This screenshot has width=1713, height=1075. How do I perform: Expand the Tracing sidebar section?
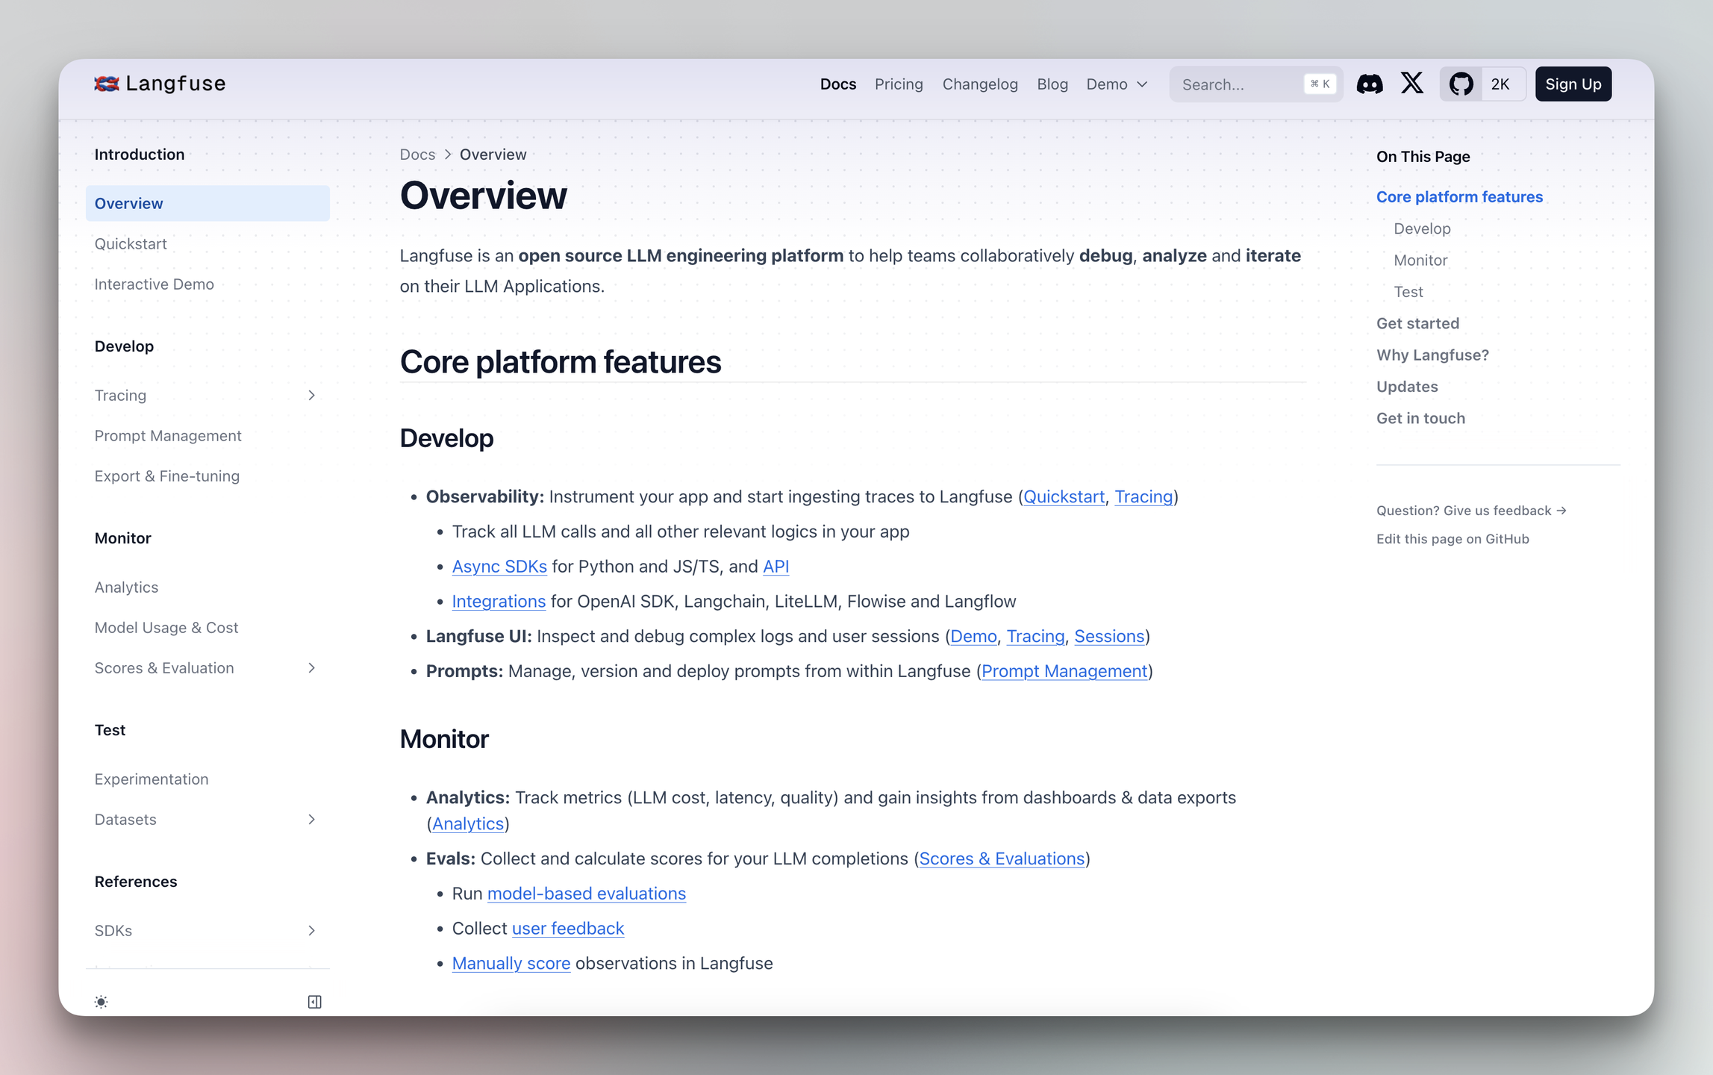pos(311,395)
